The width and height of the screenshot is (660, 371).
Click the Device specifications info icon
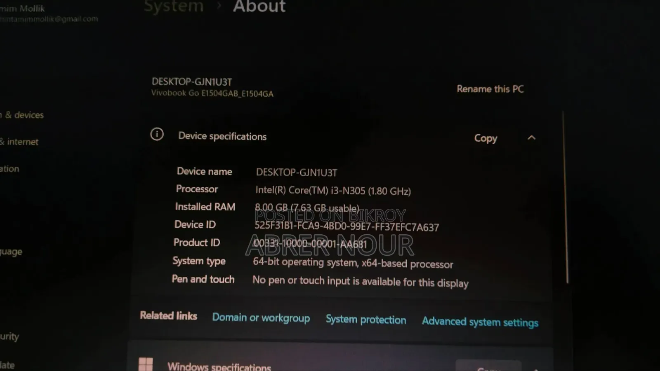click(157, 134)
